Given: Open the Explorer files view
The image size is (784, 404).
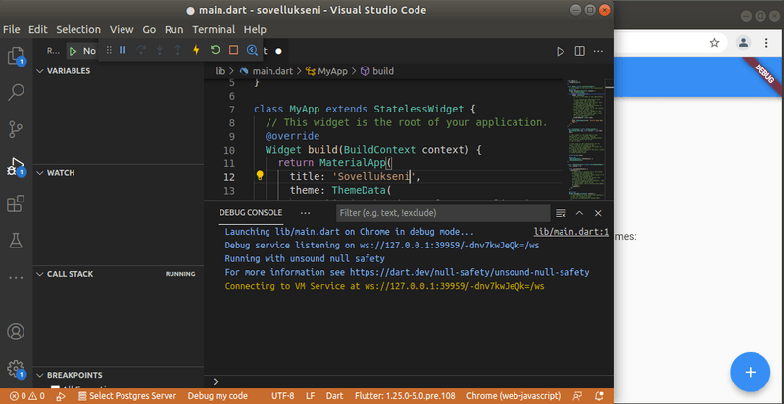Looking at the screenshot, I should (16, 56).
